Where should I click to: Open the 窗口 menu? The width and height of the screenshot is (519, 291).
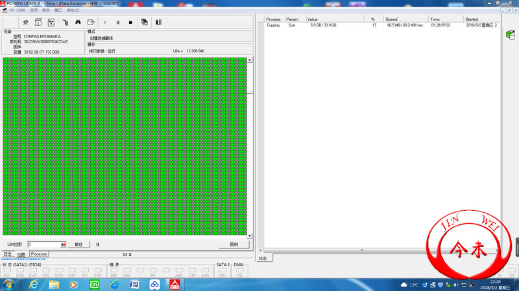59,10
